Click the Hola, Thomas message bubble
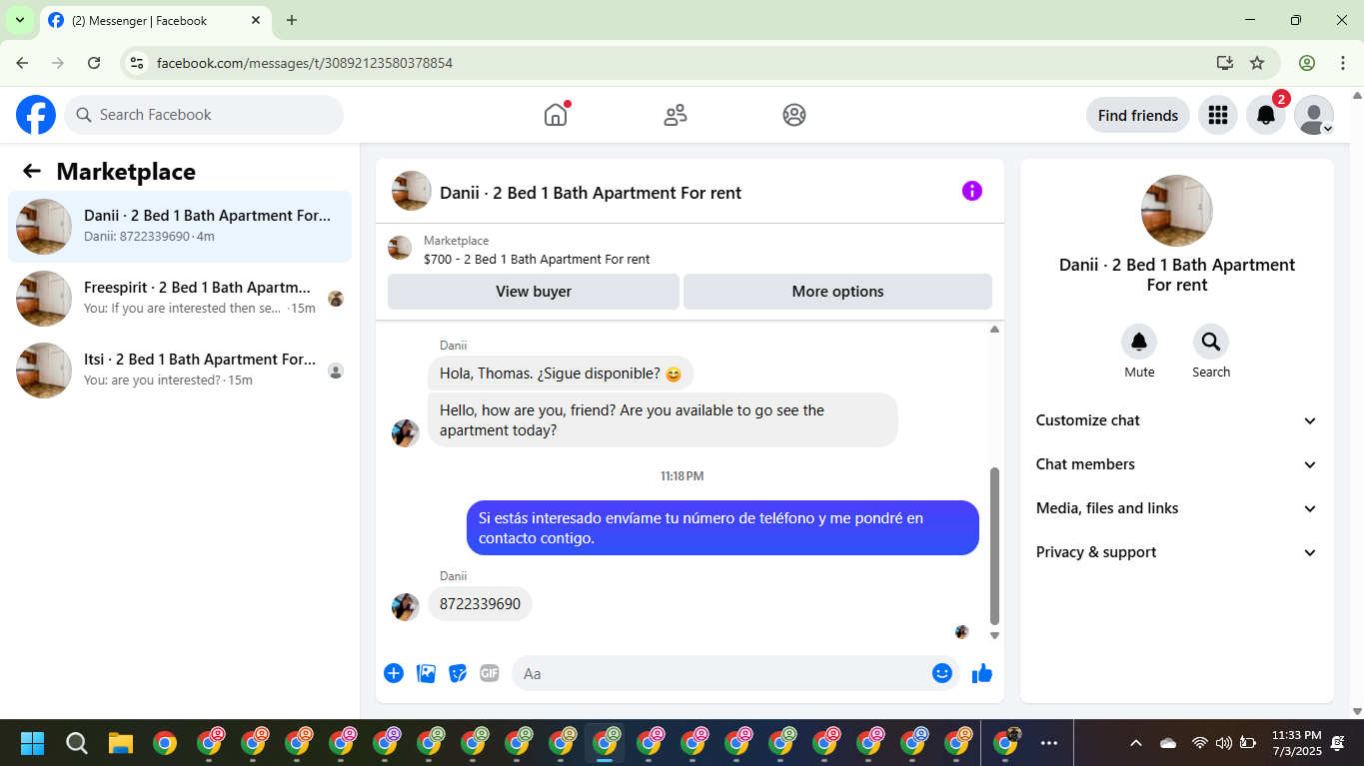Viewport: 1364px width, 766px height. point(561,374)
